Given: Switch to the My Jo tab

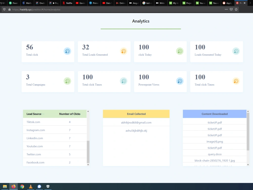Looking at the screenshot, I should (174, 3).
